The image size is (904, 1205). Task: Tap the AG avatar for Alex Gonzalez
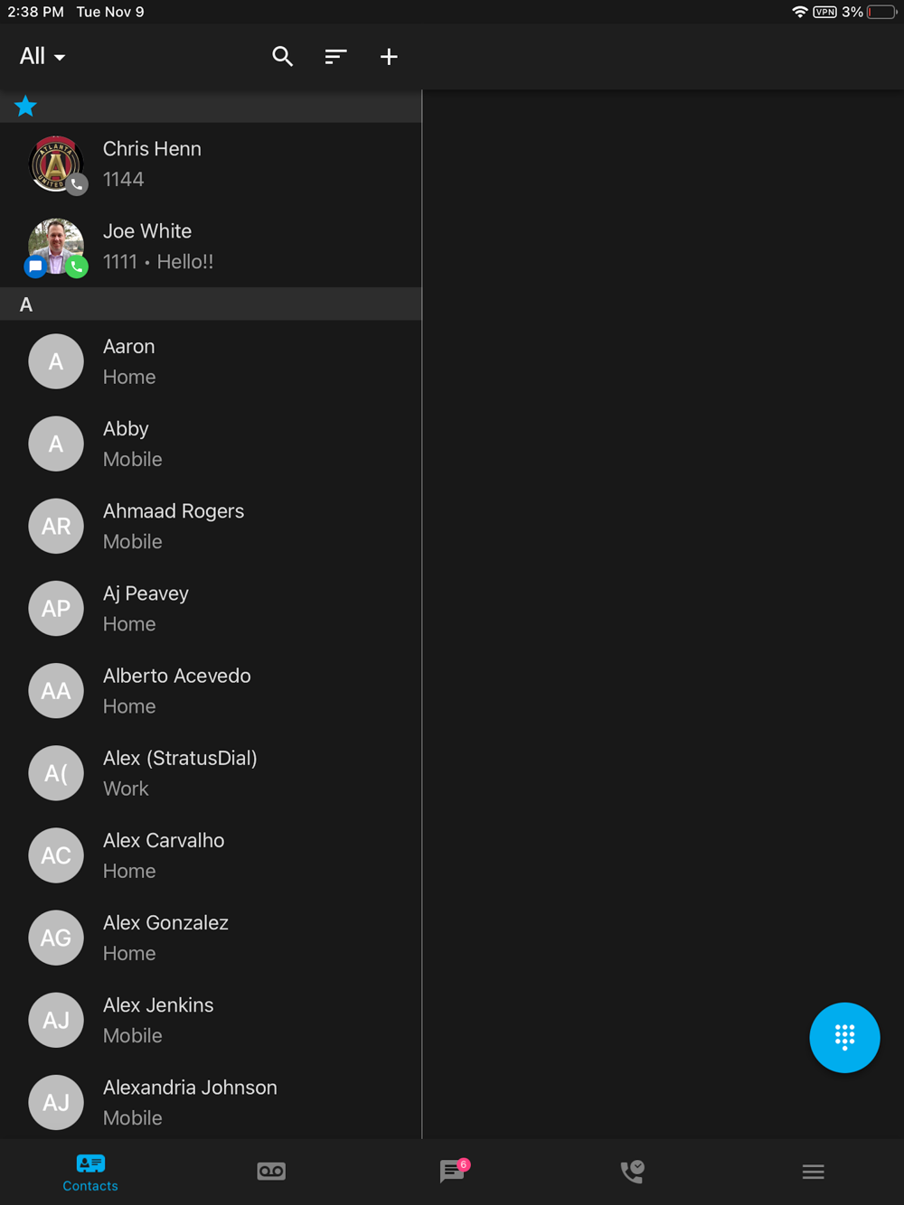tap(56, 938)
